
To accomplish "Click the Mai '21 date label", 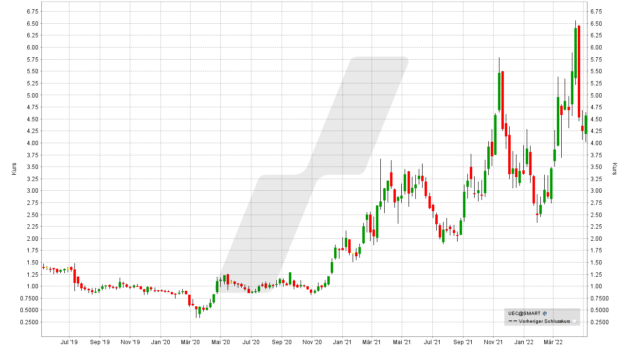I will pos(401,342).
